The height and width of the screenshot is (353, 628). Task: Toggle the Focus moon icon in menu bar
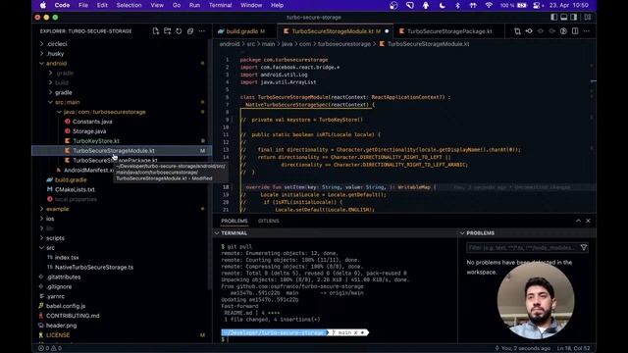coord(443,5)
